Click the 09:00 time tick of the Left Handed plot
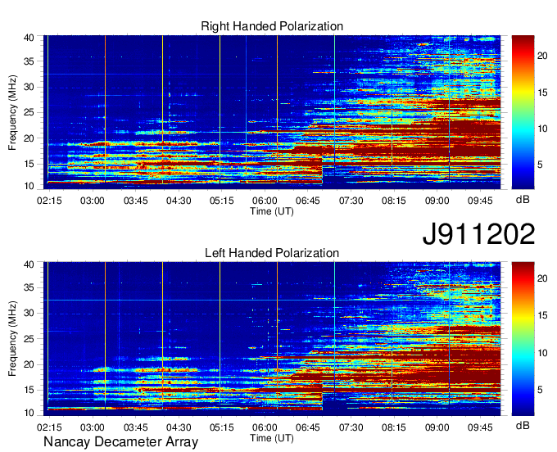557x452 pixels. [437, 427]
